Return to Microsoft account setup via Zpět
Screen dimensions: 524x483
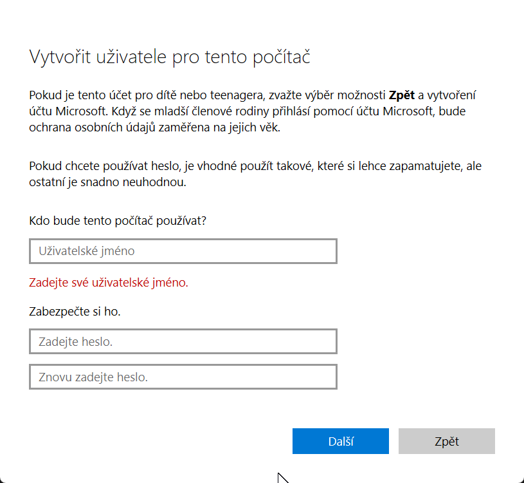point(446,440)
